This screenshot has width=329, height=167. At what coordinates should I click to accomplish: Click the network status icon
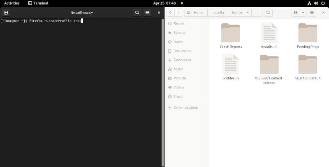pos(309,3)
